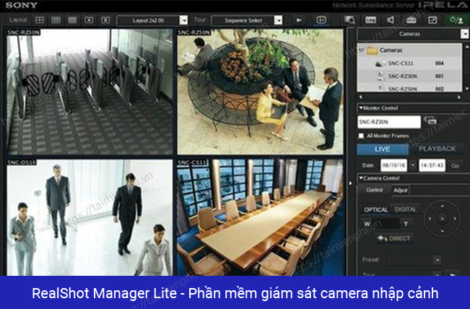This screenshot has height=309, width=470.
Task: Select OPTICAL zoom mode
Action: [376, 210]
